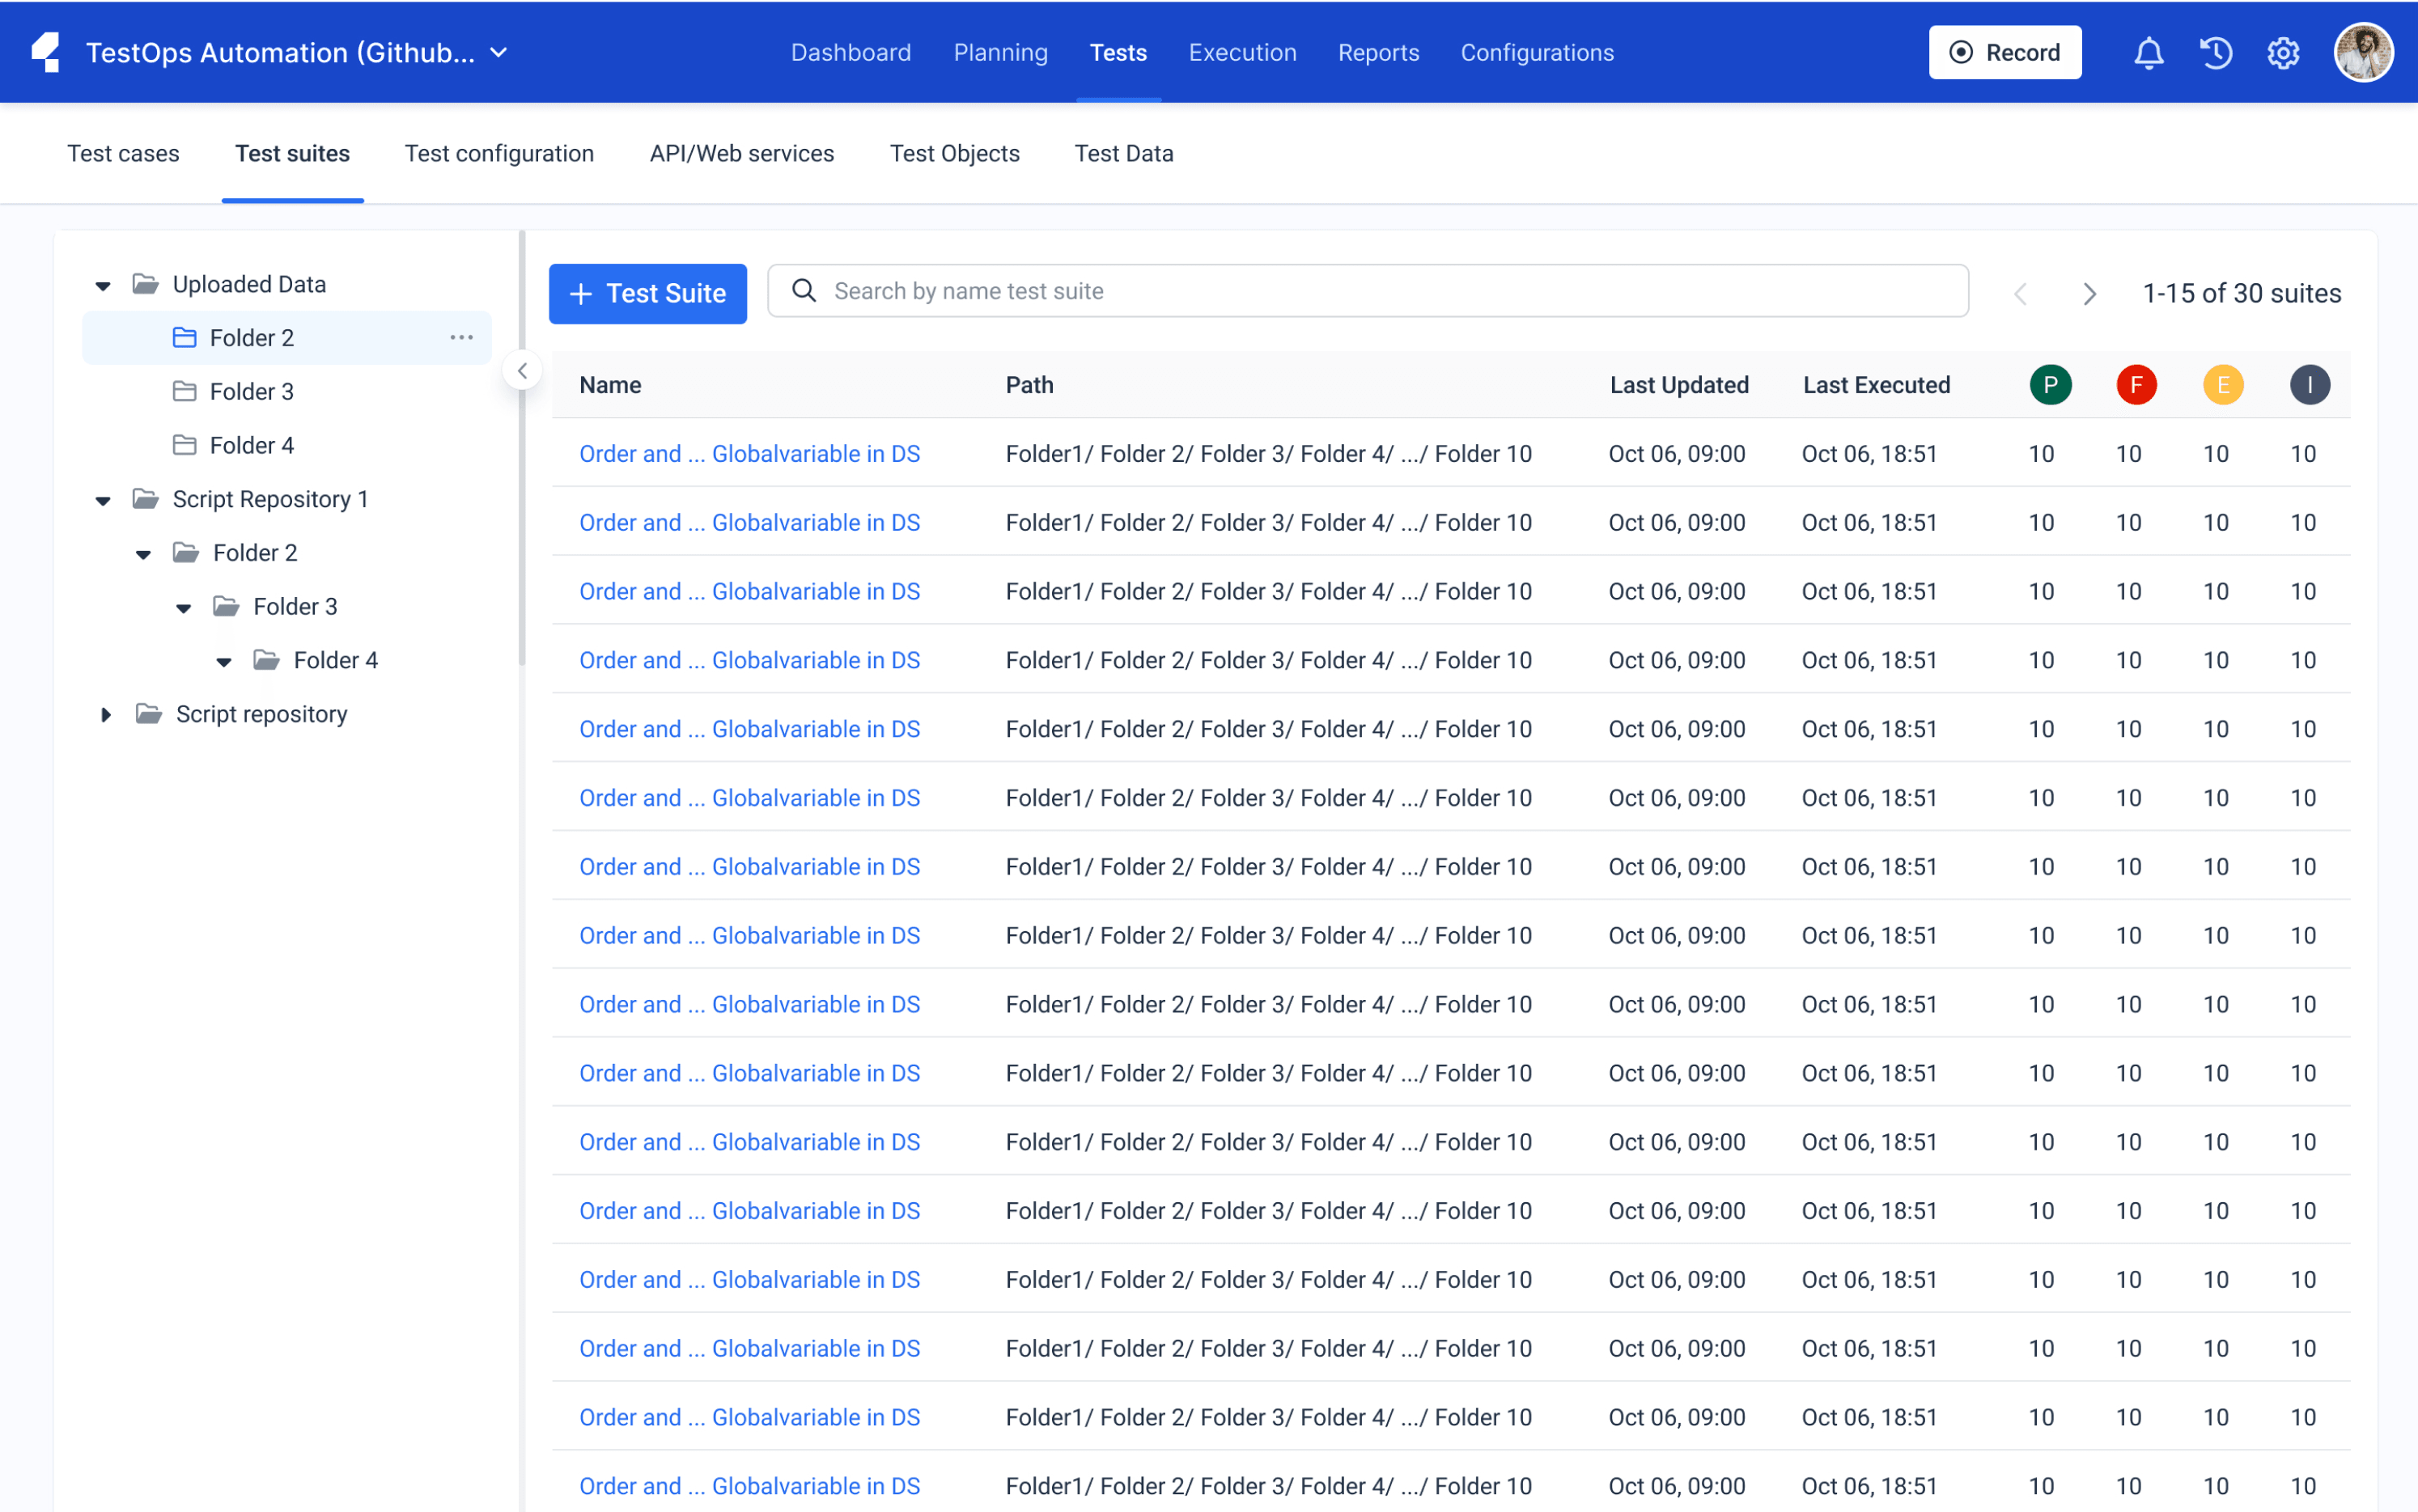Open the project switcher dropdown arrow
This screenshot has width=2418, height=1512.
coord(499,52)
